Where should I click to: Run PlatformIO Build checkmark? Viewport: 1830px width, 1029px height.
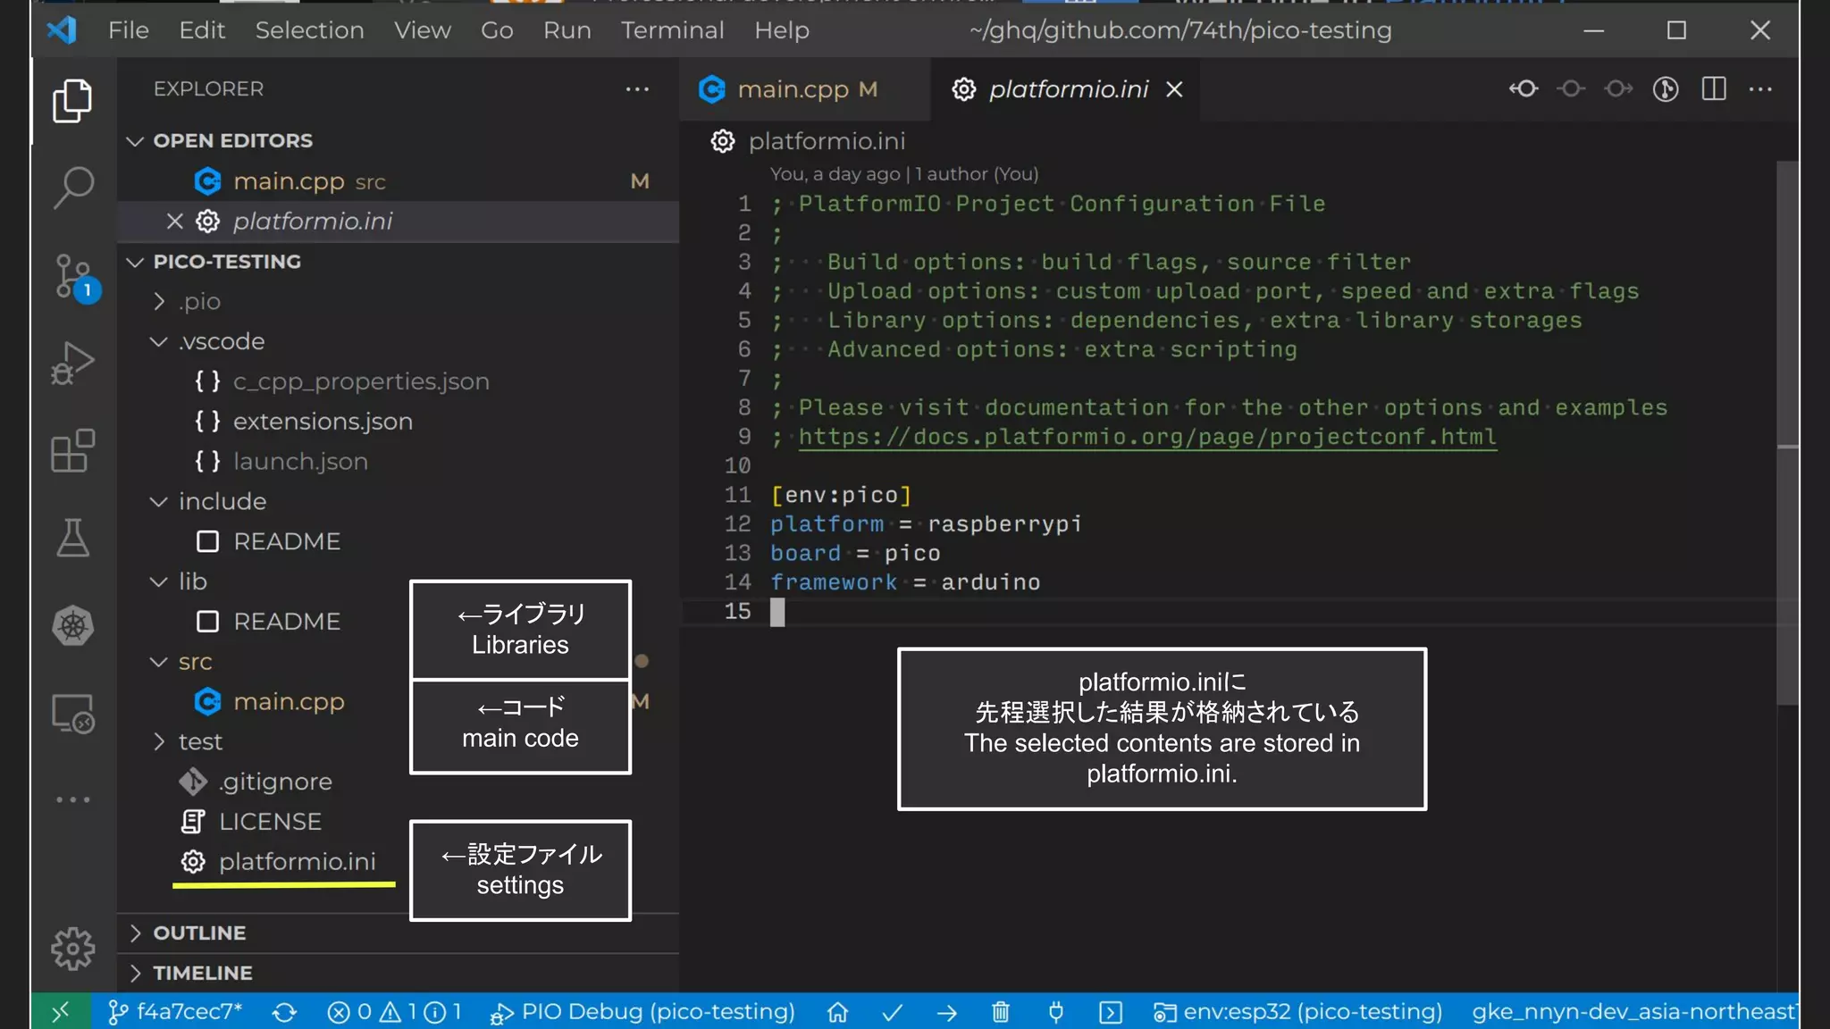coord(892,1012)
